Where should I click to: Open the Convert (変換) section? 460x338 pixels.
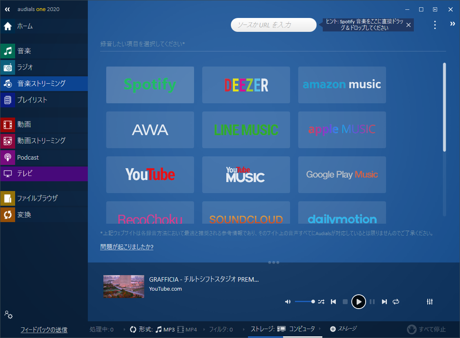point(44,215)
